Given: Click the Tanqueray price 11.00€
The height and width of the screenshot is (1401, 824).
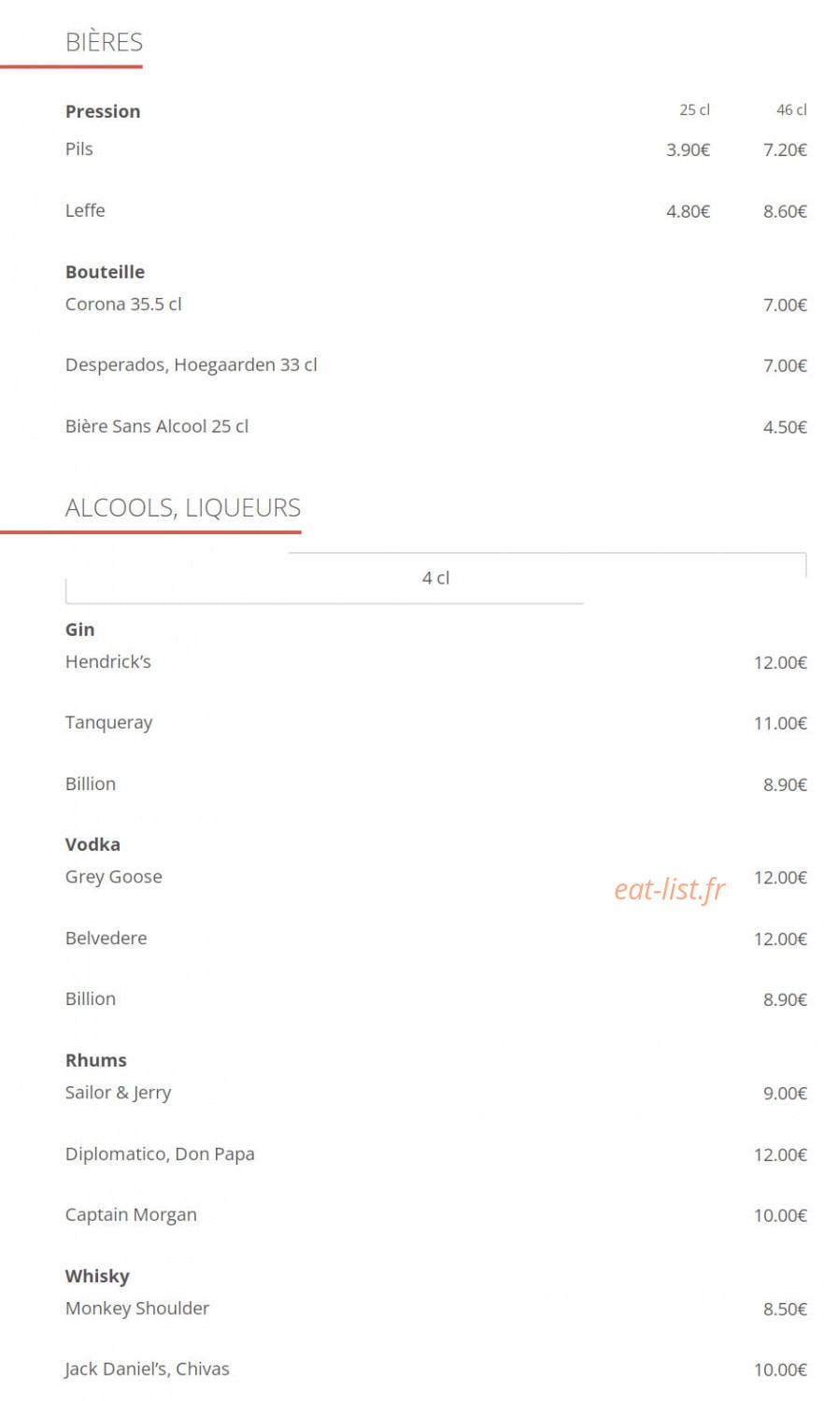Looking at the screenshot, I should pos(780,724).
